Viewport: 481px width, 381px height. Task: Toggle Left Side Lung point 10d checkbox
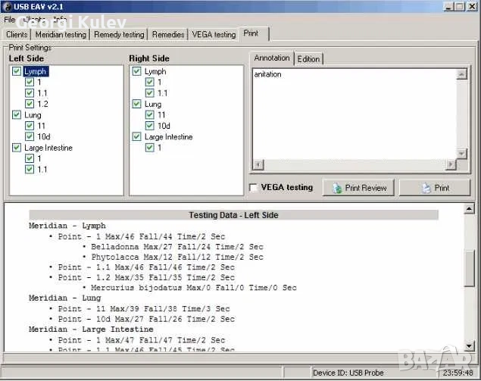[30, 137]
